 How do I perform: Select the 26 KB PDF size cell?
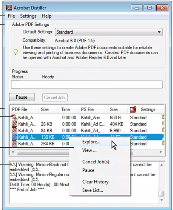(47, 124)
